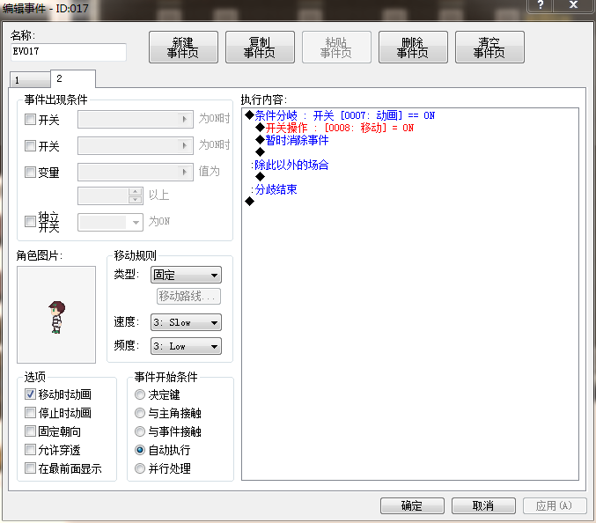Uncheck the 移动时动画 option

(30, 394)
